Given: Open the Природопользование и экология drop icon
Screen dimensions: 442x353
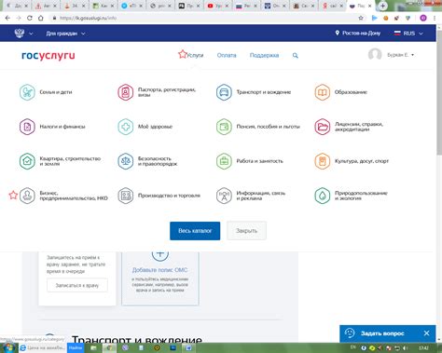Looking at the screenshot, I should tap(322, 196).
